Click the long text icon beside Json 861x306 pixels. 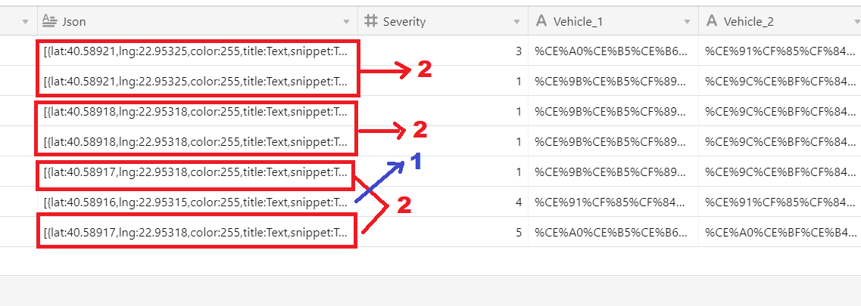tap(49, 21)
